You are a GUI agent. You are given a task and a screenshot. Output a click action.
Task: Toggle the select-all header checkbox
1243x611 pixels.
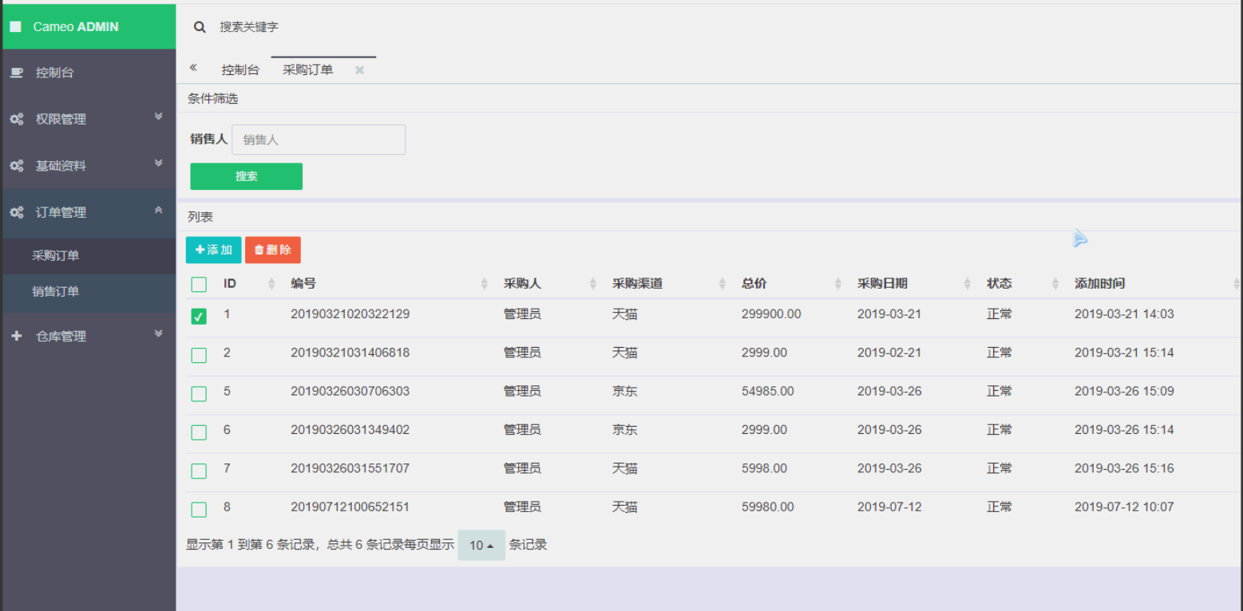pos(199,285)
